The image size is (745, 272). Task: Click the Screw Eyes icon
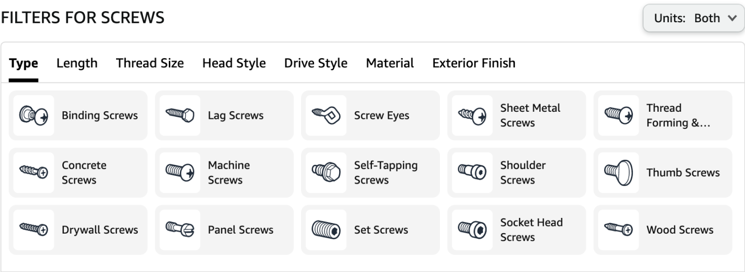coord(326,115)
